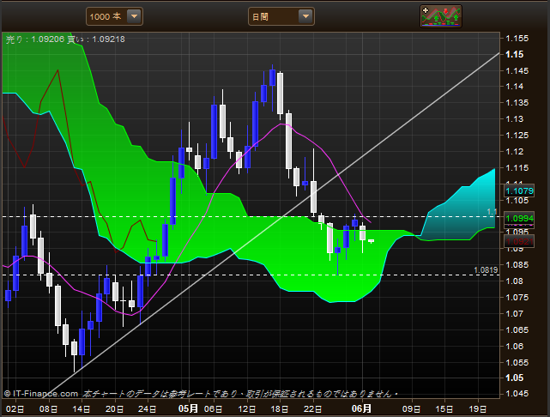
Task: Click the 14日 date axis label
Action: pos(82,409)
